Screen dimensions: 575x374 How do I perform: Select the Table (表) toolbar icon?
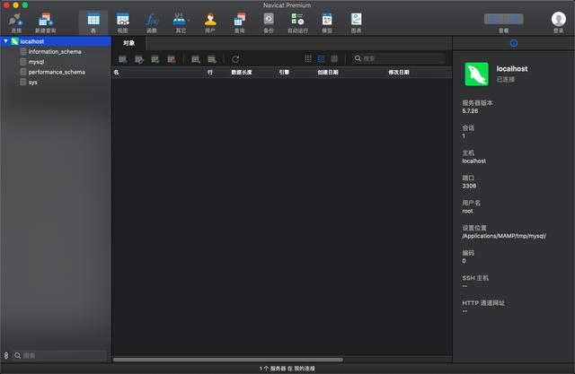point(93,22)
